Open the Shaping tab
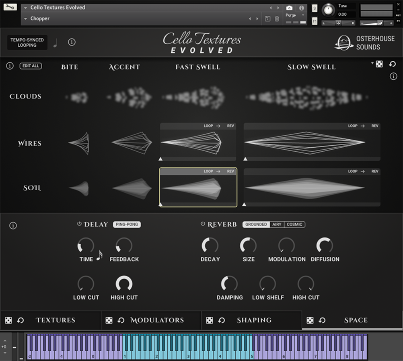Screen dimensions: 403x361 [254, 320]
